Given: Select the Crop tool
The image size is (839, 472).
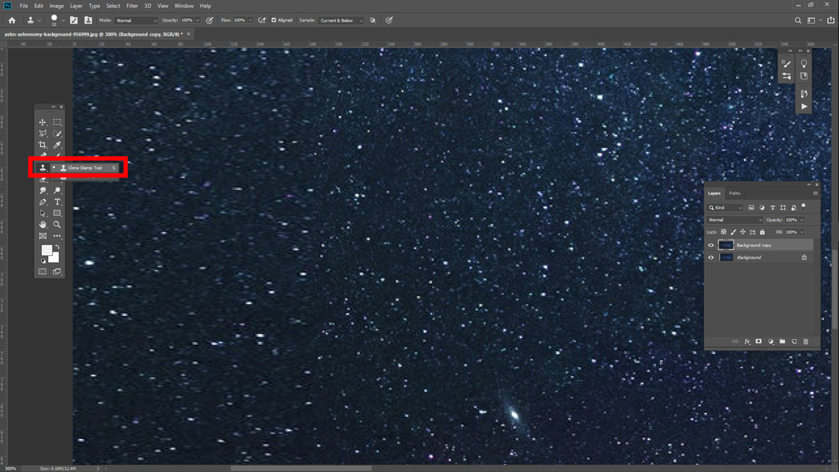Looking at the screenshot, I should [43, 145].
